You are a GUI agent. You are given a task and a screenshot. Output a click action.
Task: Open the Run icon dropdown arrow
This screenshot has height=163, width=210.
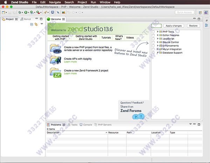point(28,13)
